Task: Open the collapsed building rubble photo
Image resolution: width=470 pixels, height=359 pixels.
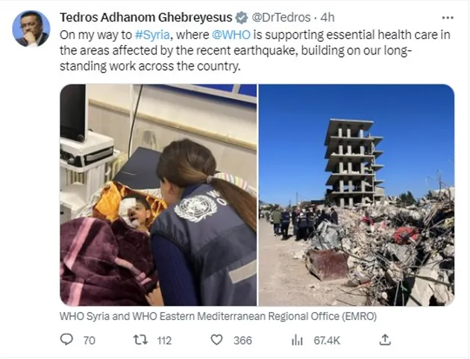Action: (x=357, y=195)
